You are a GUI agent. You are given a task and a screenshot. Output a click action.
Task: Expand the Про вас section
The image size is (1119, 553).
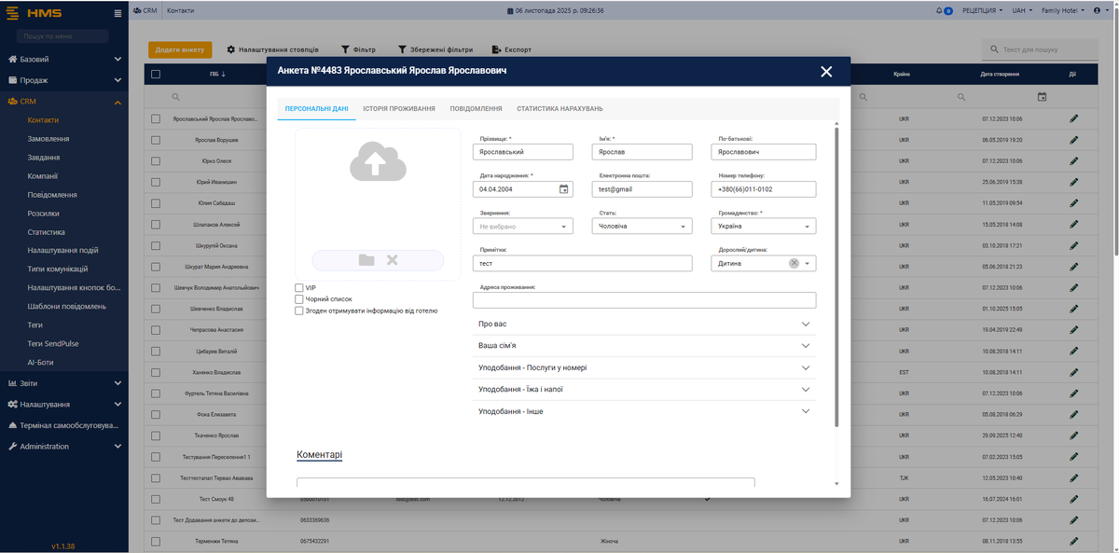tap(643, 324)
